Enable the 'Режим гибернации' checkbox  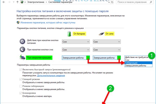pyautogui.click(x=21, y=86)
